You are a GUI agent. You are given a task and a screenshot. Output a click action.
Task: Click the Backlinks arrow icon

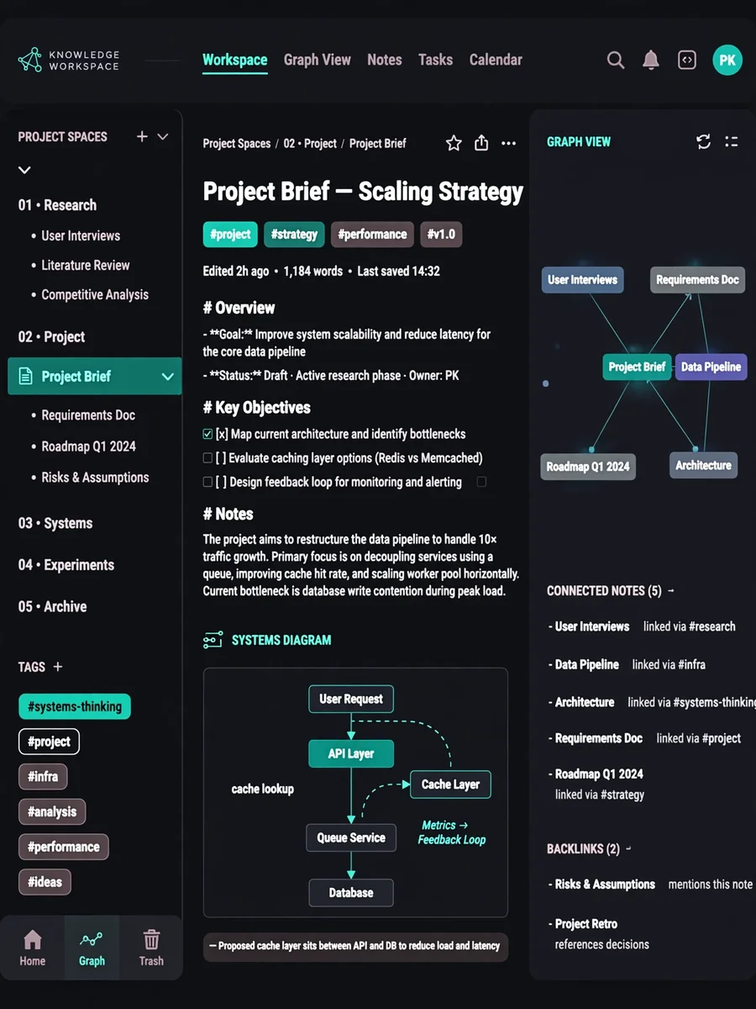click(629, 848)
